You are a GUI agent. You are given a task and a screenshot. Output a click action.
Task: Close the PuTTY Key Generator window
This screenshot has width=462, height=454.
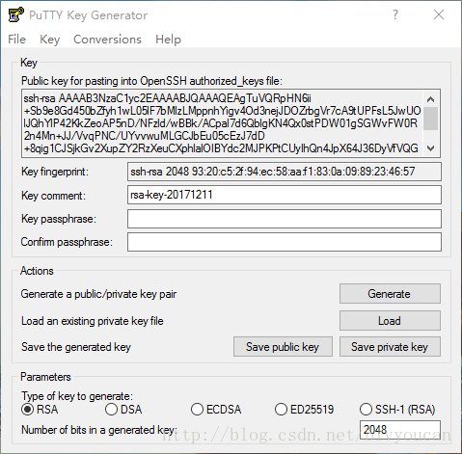point(439,14)
